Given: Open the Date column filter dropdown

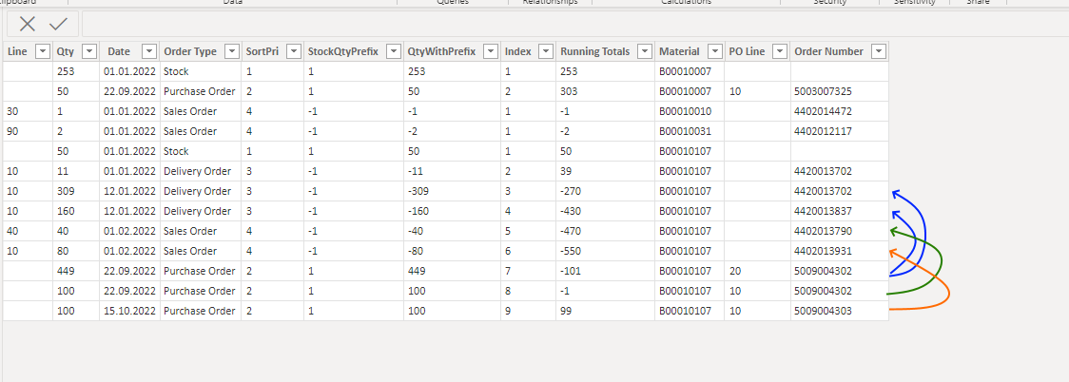Looking at the screenshot, I should pos(149,51).
